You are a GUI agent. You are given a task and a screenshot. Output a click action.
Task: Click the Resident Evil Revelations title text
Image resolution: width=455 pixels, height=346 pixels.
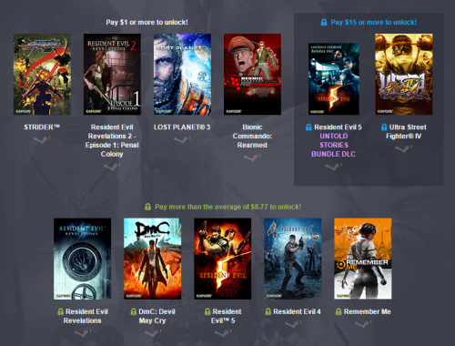(86, 316)
